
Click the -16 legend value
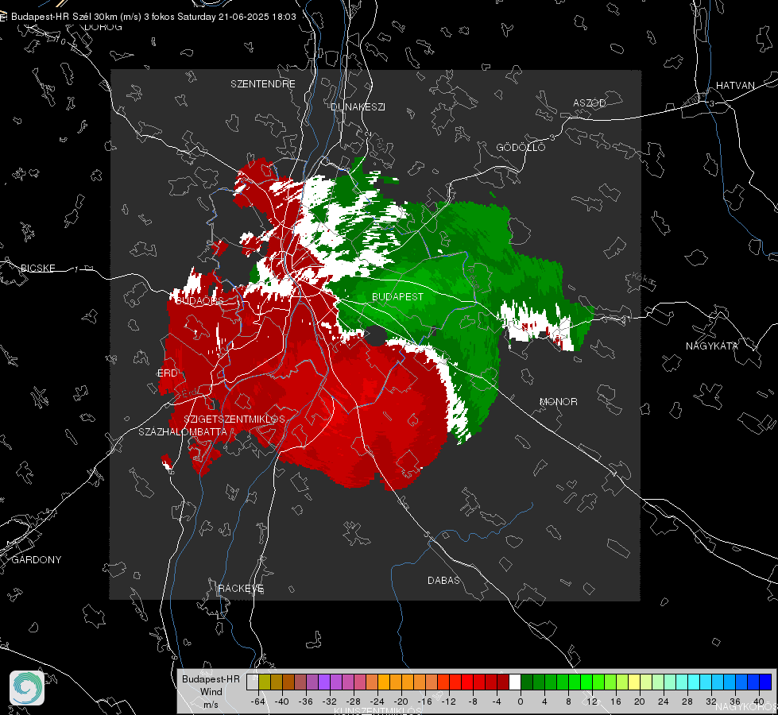[425, 701]
